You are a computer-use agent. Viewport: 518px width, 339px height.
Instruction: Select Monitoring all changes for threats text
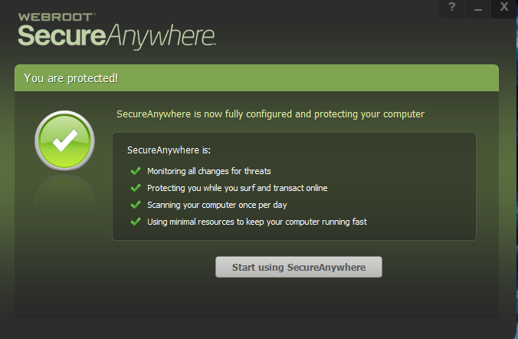(x=209, y=171)
